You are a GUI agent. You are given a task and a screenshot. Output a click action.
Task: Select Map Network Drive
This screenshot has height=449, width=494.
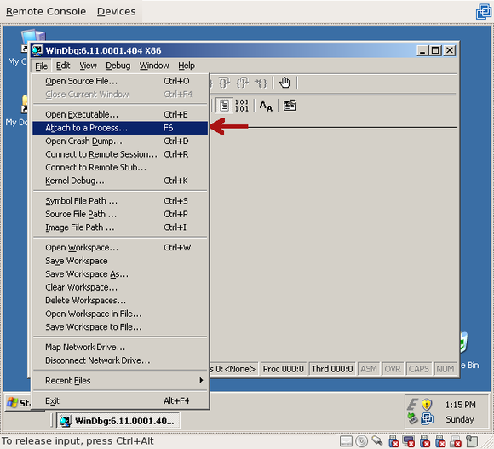[120, 347]
